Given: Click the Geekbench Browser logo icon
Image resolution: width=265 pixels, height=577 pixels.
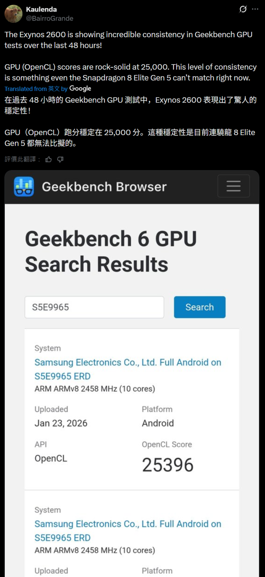Looking at the screenshot, I should pyautogui.click(x=24, y=187).
